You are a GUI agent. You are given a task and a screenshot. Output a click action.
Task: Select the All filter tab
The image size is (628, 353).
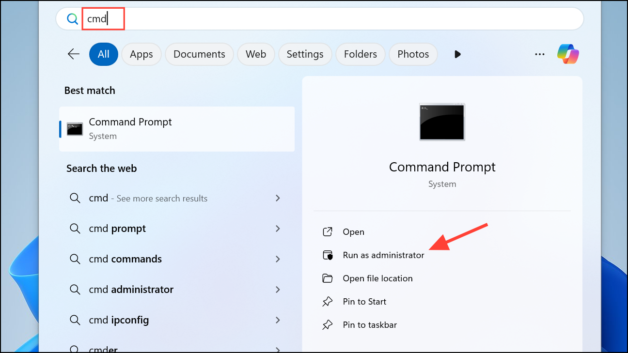104,54
